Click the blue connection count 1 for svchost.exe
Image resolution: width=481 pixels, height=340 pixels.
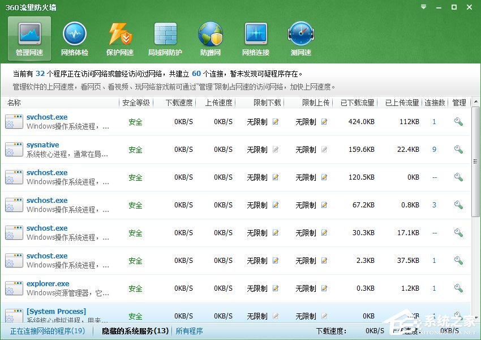coord(434,122)
